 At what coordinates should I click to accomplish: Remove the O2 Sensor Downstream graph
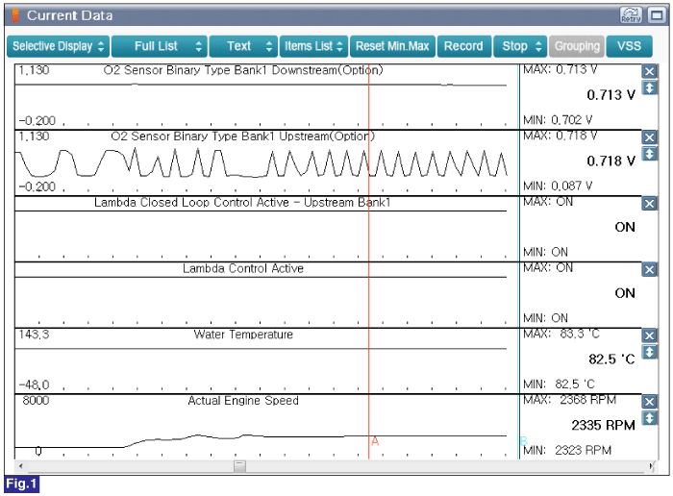pyautogui.click(x=649, y=71)
